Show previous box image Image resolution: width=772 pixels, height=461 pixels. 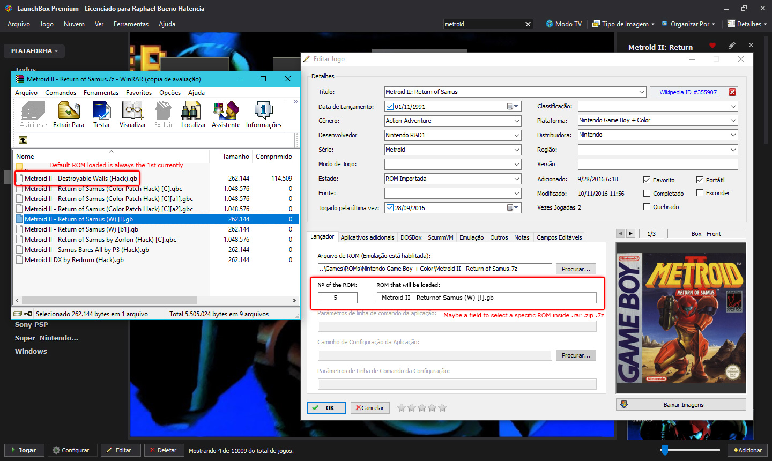coord(621,234)
